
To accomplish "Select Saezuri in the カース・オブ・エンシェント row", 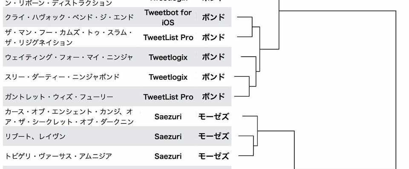I will 168,117.
